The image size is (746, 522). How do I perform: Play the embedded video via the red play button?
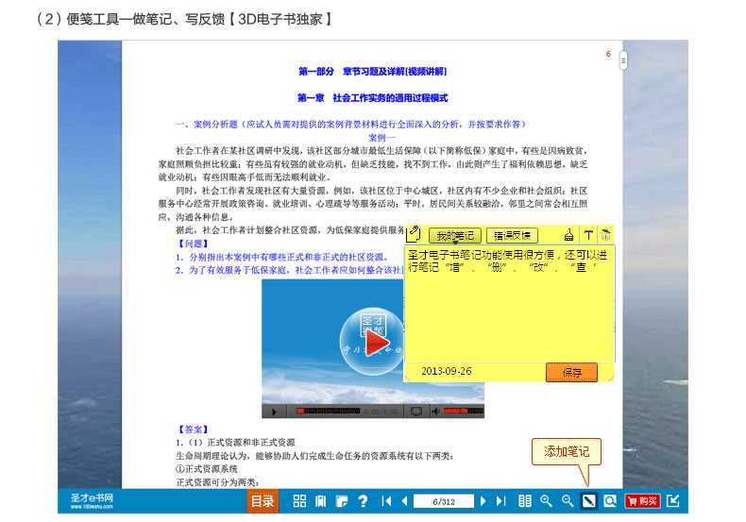pyautogui.click(x=376, y=346)
